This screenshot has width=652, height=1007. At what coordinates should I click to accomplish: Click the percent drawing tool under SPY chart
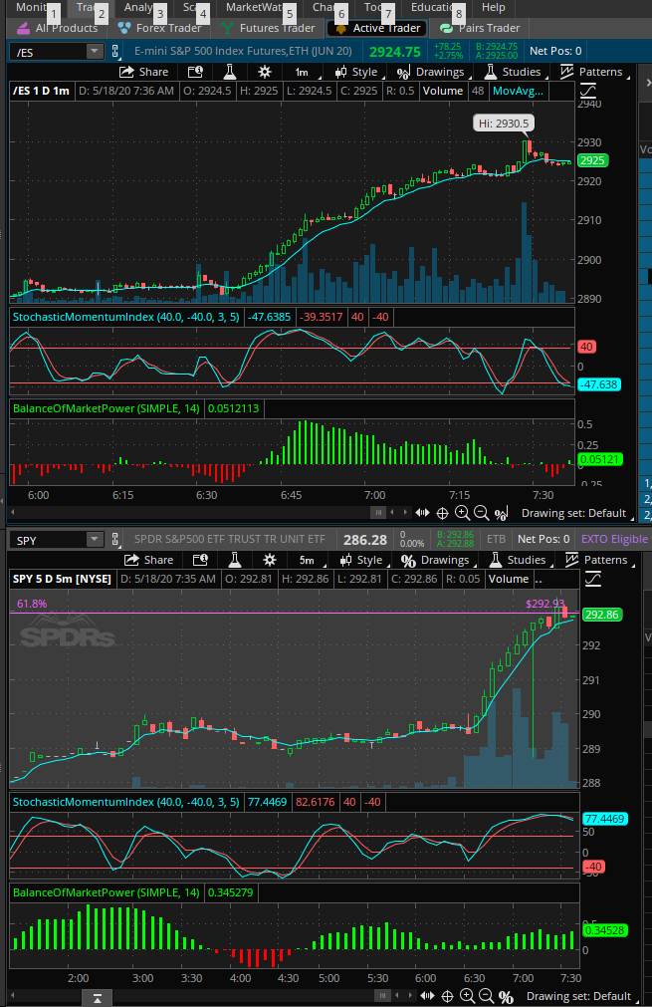(507, 997)
